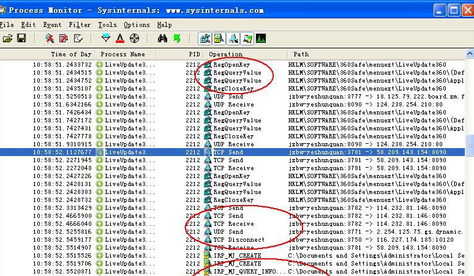
Task: Click network icon beside TCP Send at 10:58:52.2271945
Action: pyautogui.click(x=208, y=160)
